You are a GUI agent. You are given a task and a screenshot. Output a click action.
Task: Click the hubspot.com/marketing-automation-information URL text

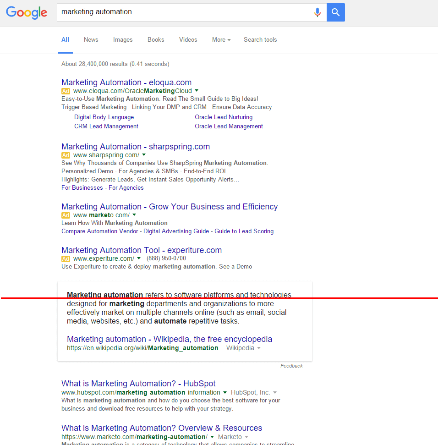click(141, 392)
